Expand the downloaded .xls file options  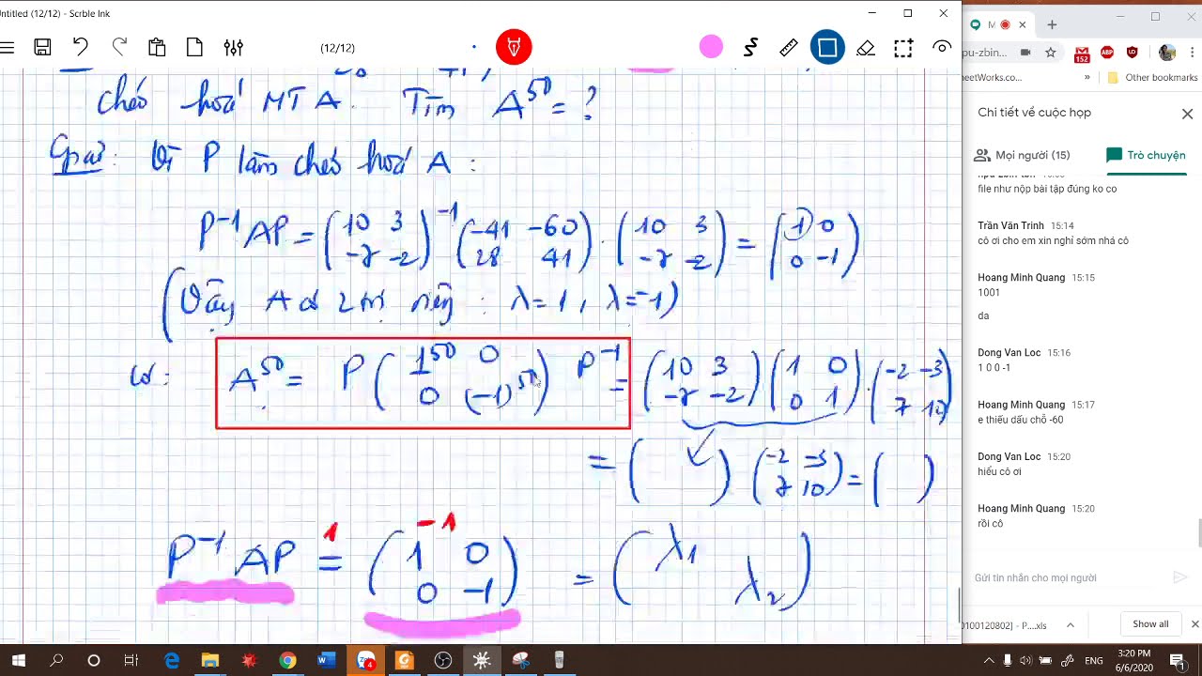point(1070,624)
